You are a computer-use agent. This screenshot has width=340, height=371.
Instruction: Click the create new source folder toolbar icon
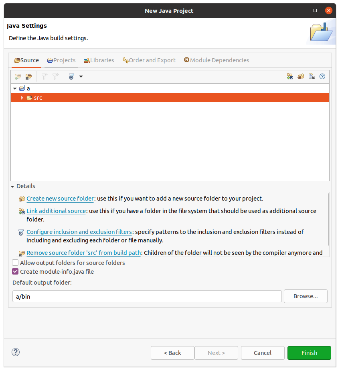pyautogui.click(x=301, y=76)
